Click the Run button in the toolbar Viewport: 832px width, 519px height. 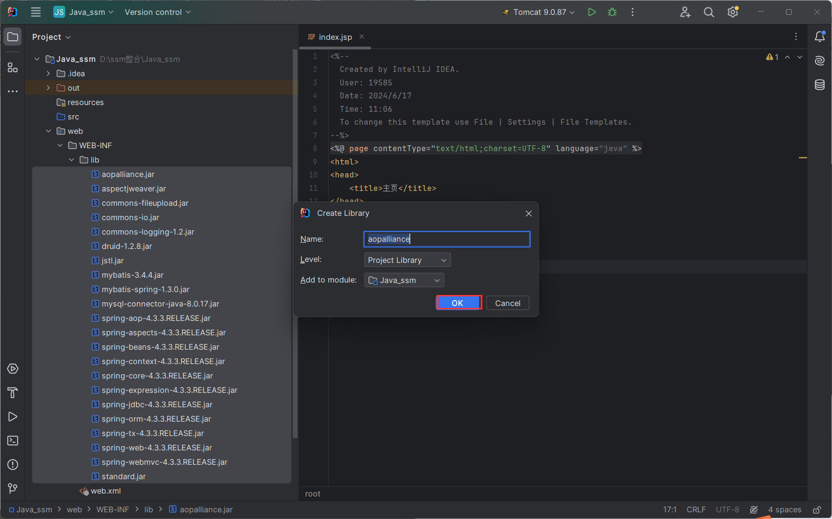(x=592, y=12)
